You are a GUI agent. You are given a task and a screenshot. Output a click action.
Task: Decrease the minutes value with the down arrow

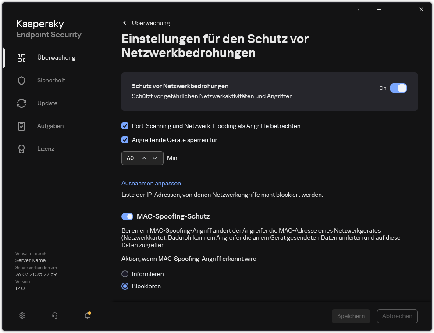click(155, 158)
